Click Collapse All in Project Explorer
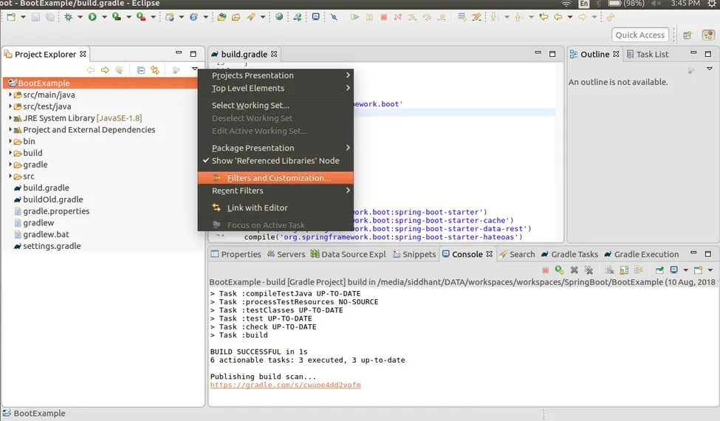This screenshot has height=421, width=720. coord(141,70)
